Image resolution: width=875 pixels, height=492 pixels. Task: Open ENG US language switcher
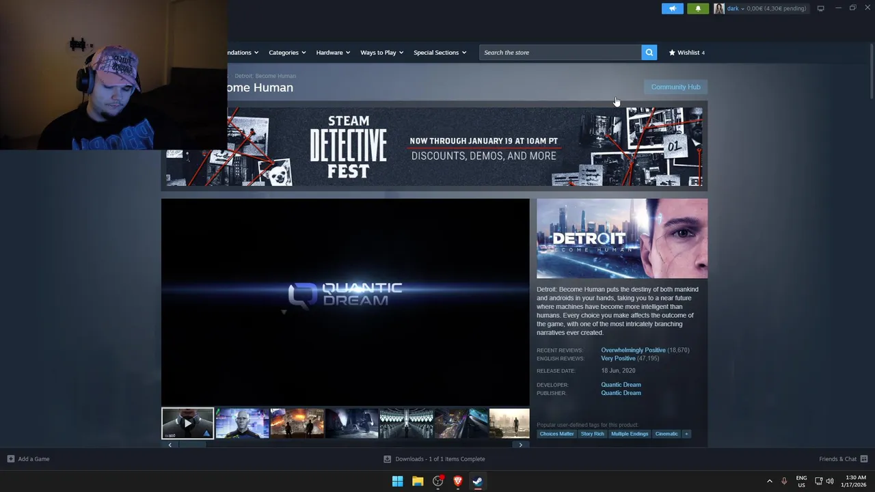pyautogui.click(x=801, y=481)
